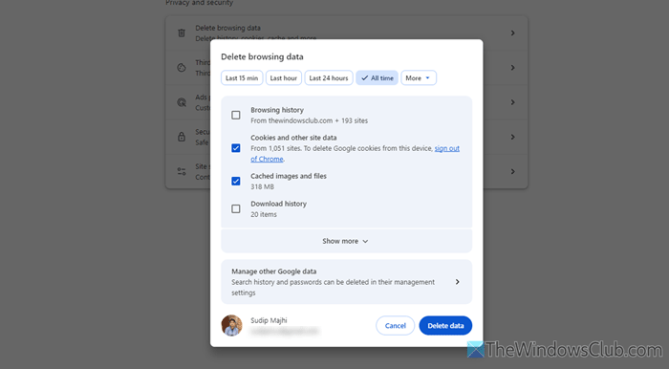Click the Sudip Majhi profile avatar
This screenshot has height=369, width=669.
coord(231,325)
